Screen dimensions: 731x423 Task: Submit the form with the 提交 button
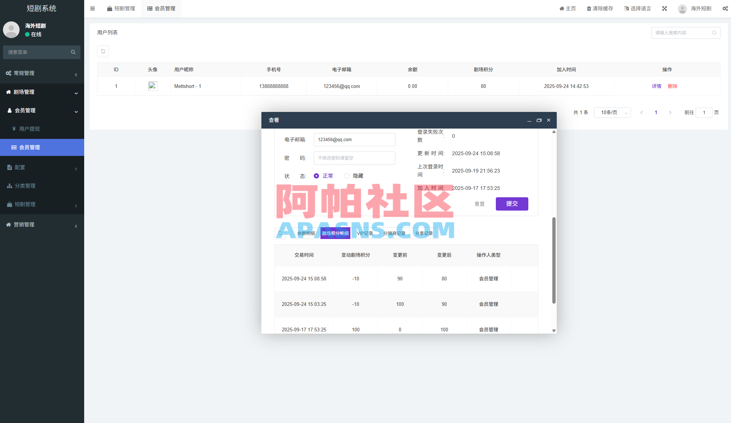click(x=512, y=204)
